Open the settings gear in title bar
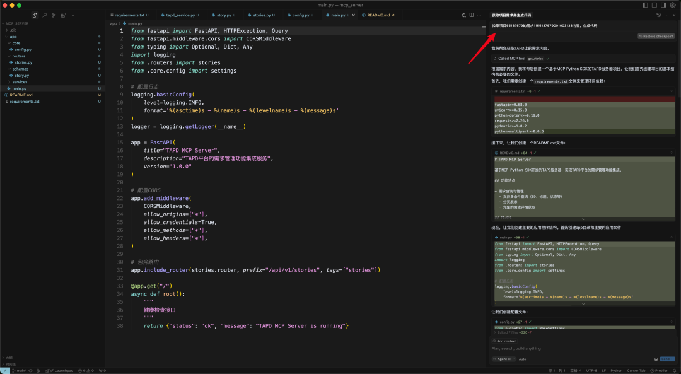681x374 pixels. click(x=673, y=5)
